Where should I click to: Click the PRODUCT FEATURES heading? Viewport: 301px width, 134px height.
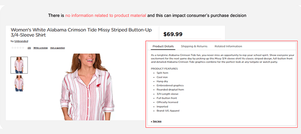pyautogui.click(x=164, y=69)
